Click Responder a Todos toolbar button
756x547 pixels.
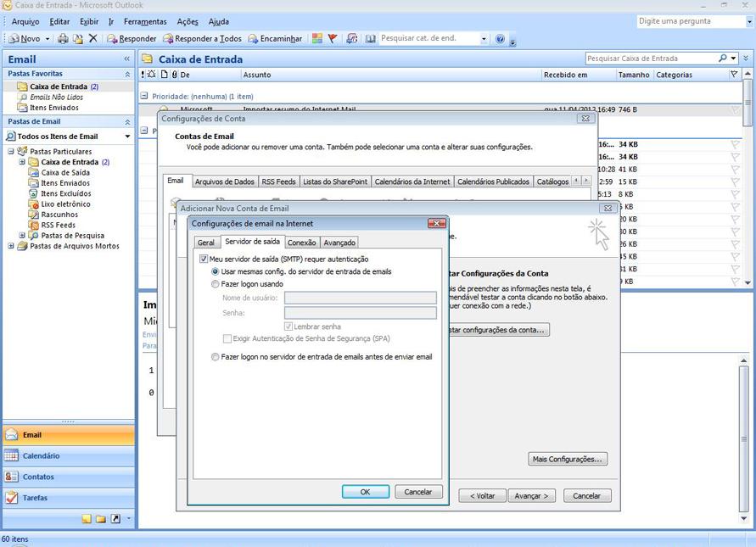click(202, 38)
